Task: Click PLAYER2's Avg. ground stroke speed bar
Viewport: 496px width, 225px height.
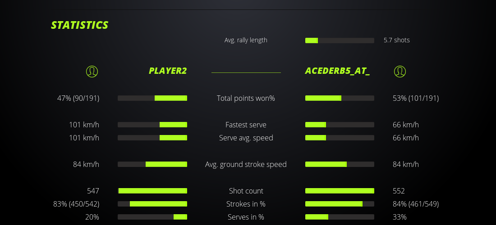Action: tap(152, 164)
